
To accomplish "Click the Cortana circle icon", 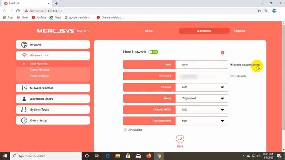I will [87, 156].
